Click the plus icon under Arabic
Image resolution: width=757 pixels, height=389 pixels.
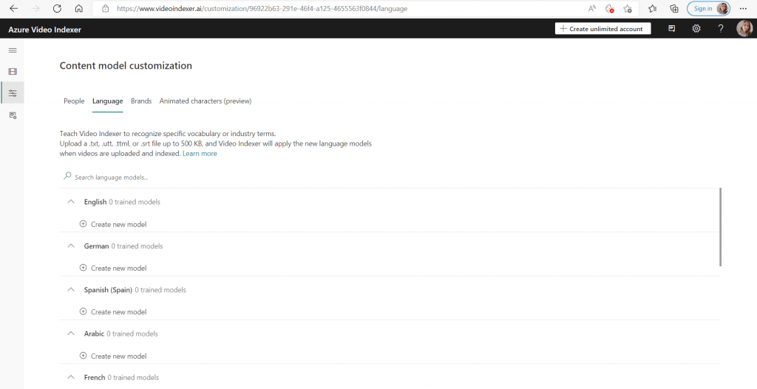tap(83, 356)
